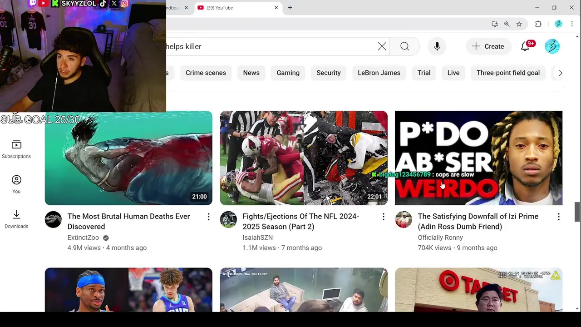Play the Izi Prime Downfall thumbnail

pos(478,158)
